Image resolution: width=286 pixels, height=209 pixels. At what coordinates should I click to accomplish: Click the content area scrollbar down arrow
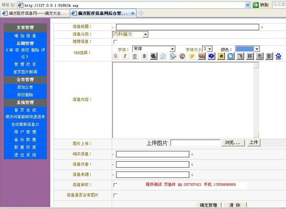(256, 135)
